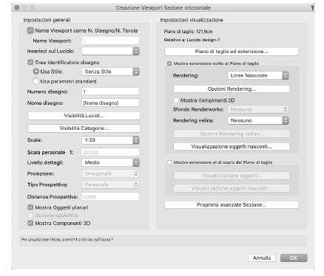Viewport: 324px width, 276px height.
Task: Select the Usa Stile radio button
Action: click(x=36, y=72)
